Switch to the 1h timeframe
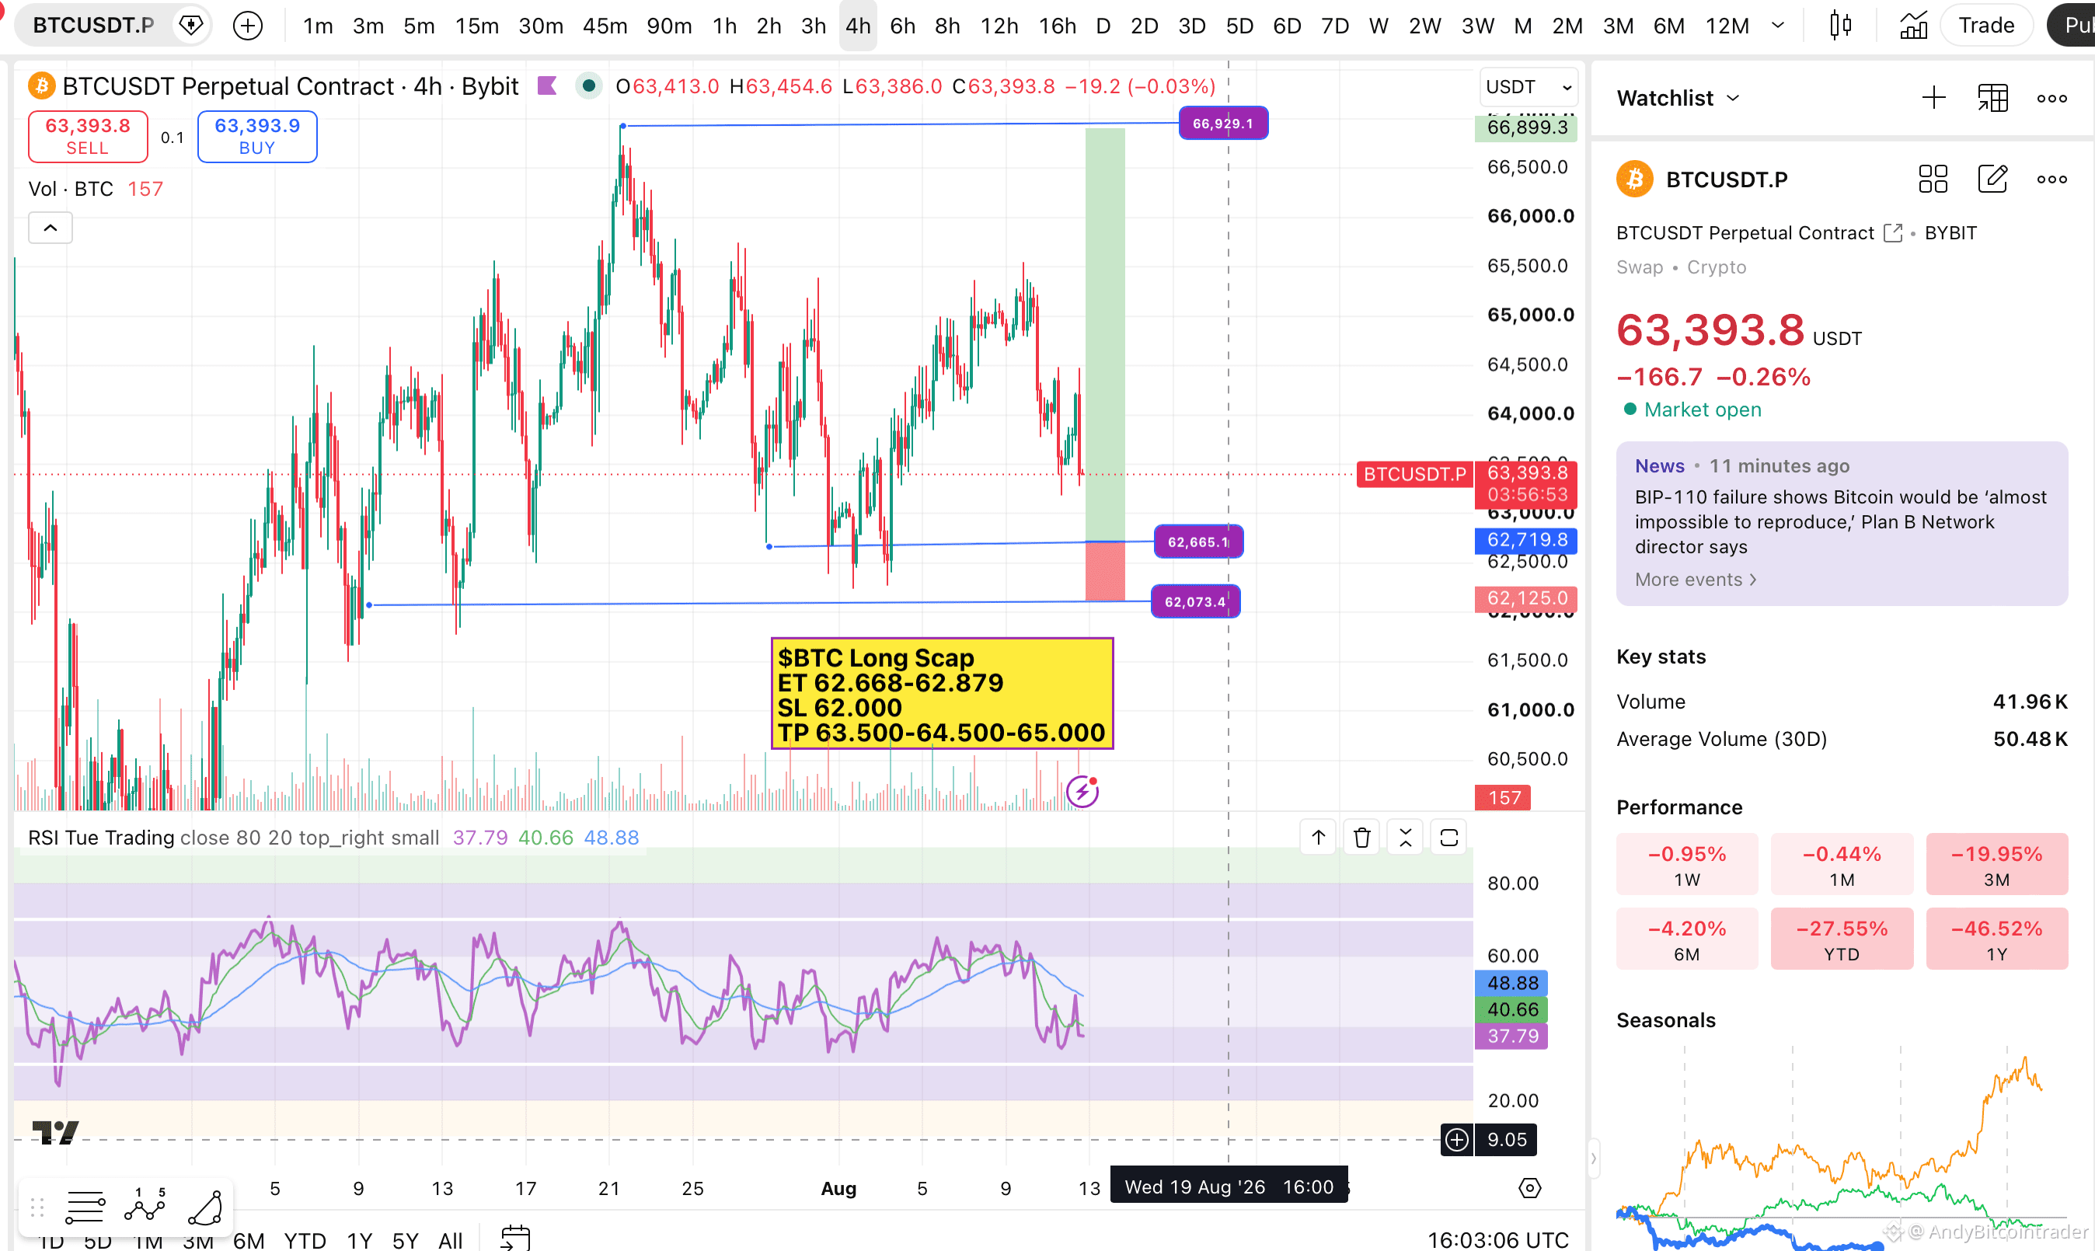Image resolution: width=2095 pixels, height=1251 pixels. (724, 26)
